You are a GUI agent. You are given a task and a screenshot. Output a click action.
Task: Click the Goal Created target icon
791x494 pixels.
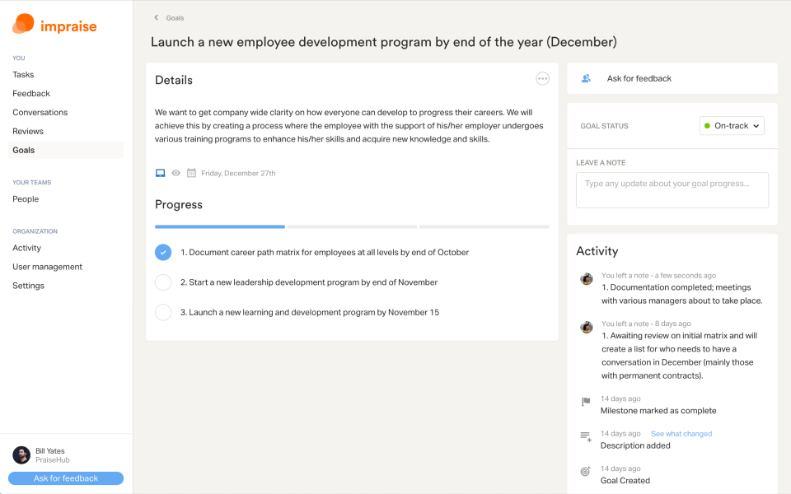click(x=586, y=472)
